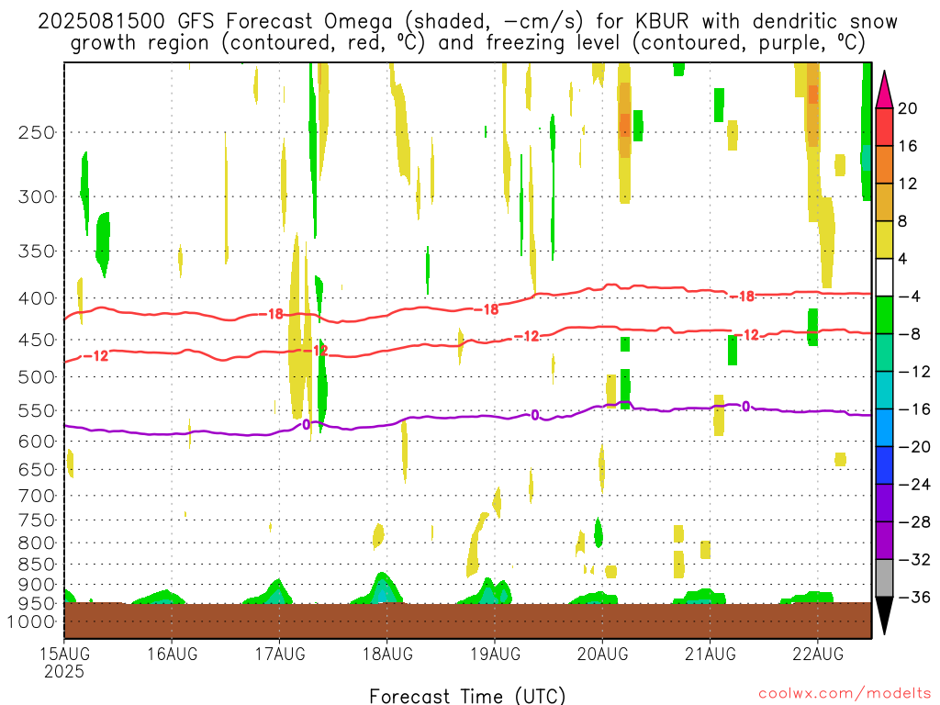This screenshot has width=940, height=705.
Task: Click the 800 pressure level label
Action: point(37,543)
